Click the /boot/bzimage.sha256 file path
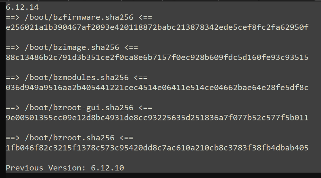Viewport: 321px width, 178px height. (72, 48)
